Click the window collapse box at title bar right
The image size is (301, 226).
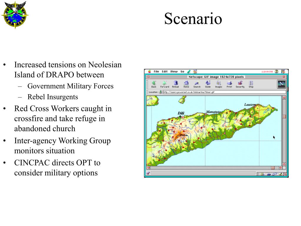[284, 77]
